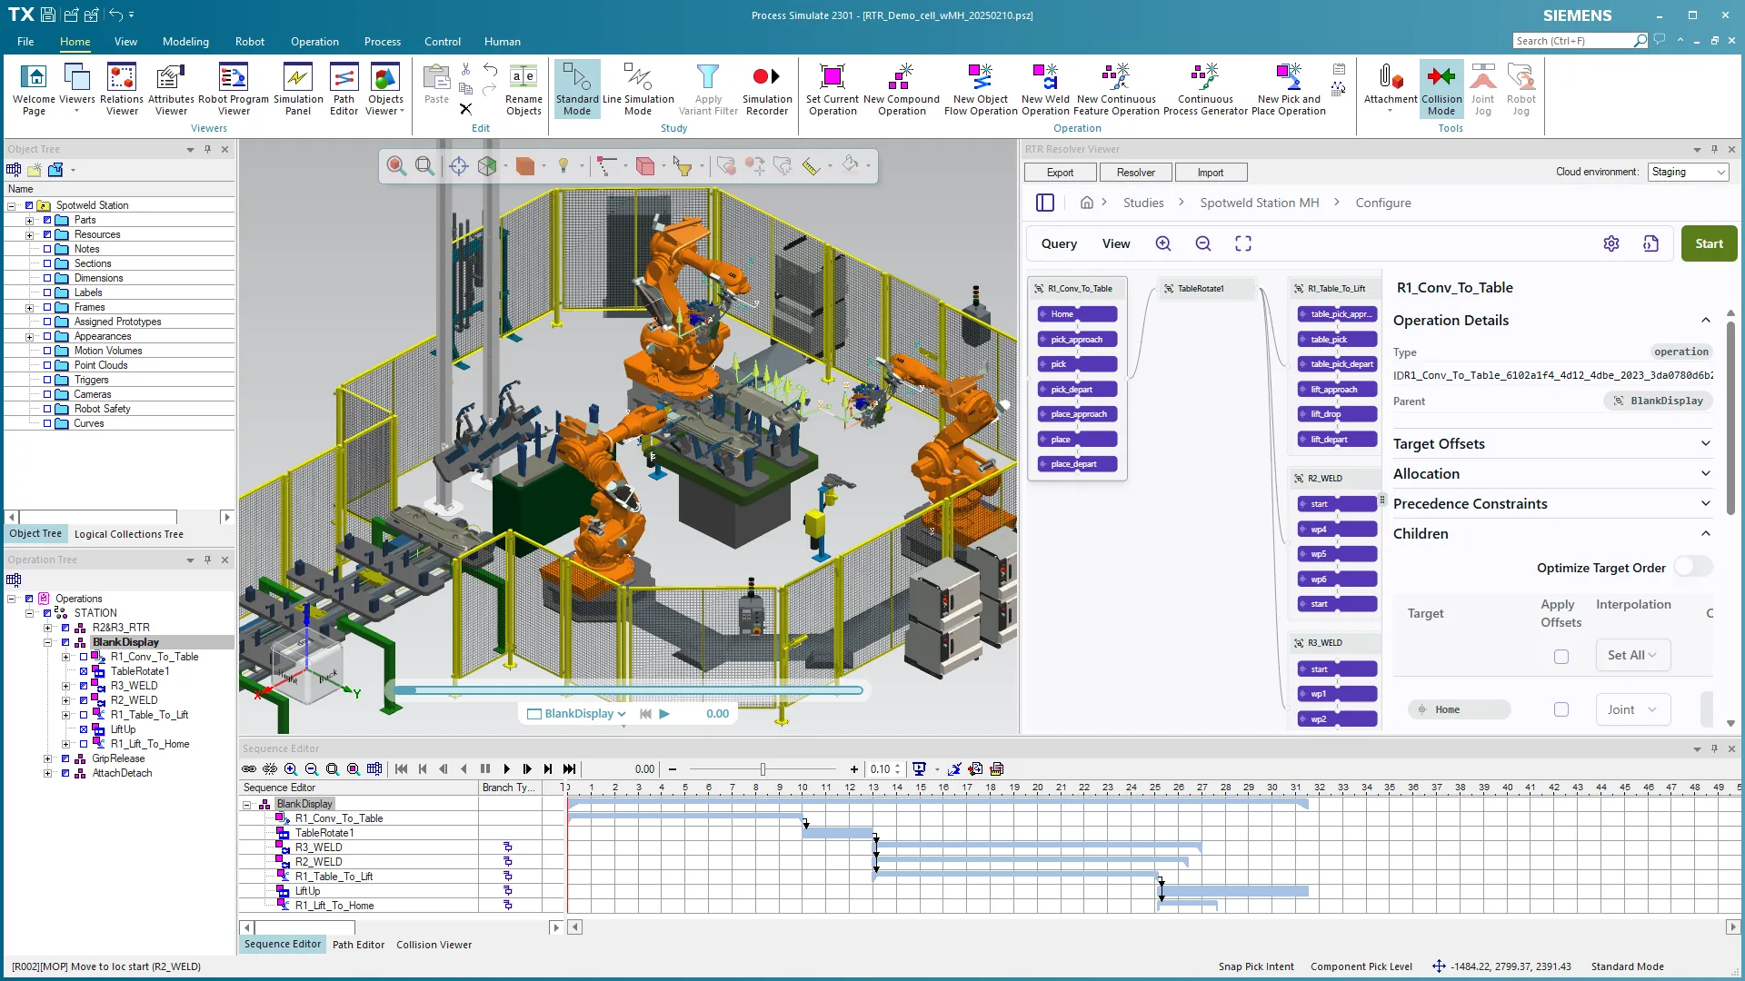This screenshot has height=981, width=1745.
Task: Create a New Continuous Feature Operation
Action: tap(1116, 89)
